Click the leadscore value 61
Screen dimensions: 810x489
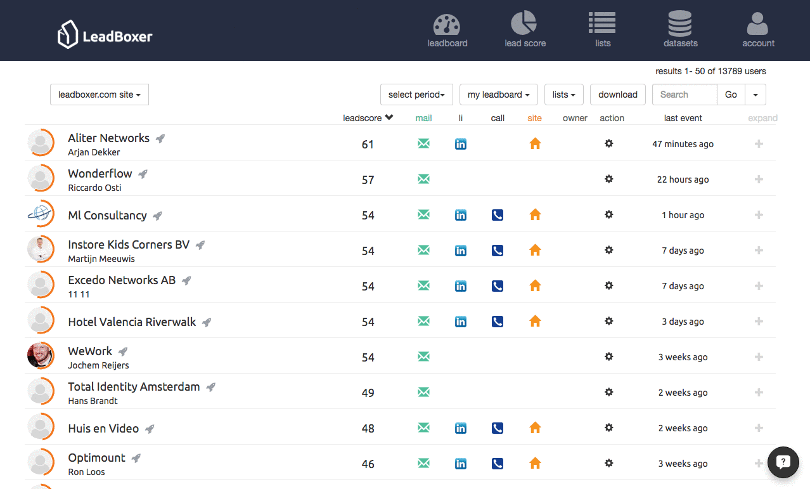[x=368, y=145]
